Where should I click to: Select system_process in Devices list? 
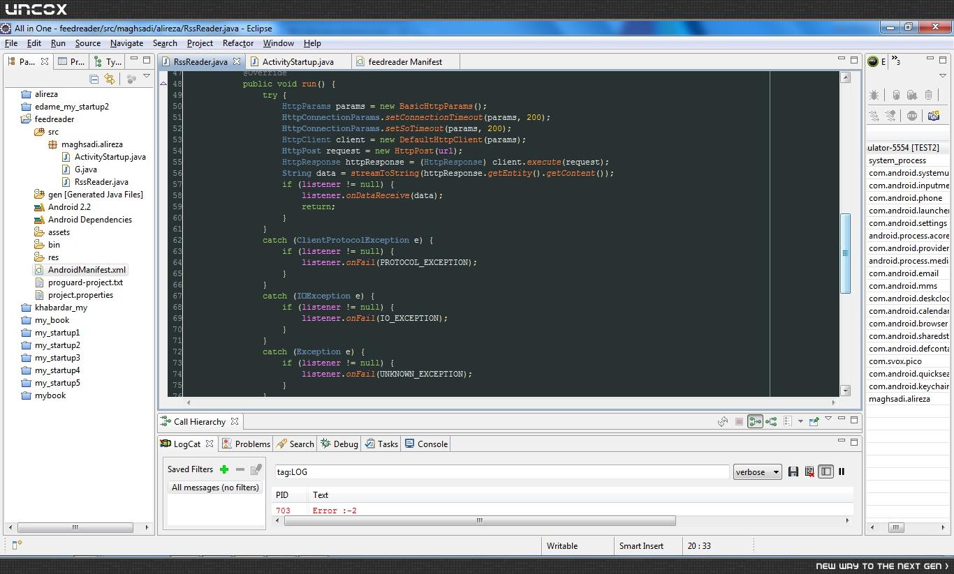(x=897, y=160)
